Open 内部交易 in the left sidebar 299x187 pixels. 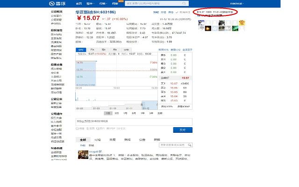(56, 137)
